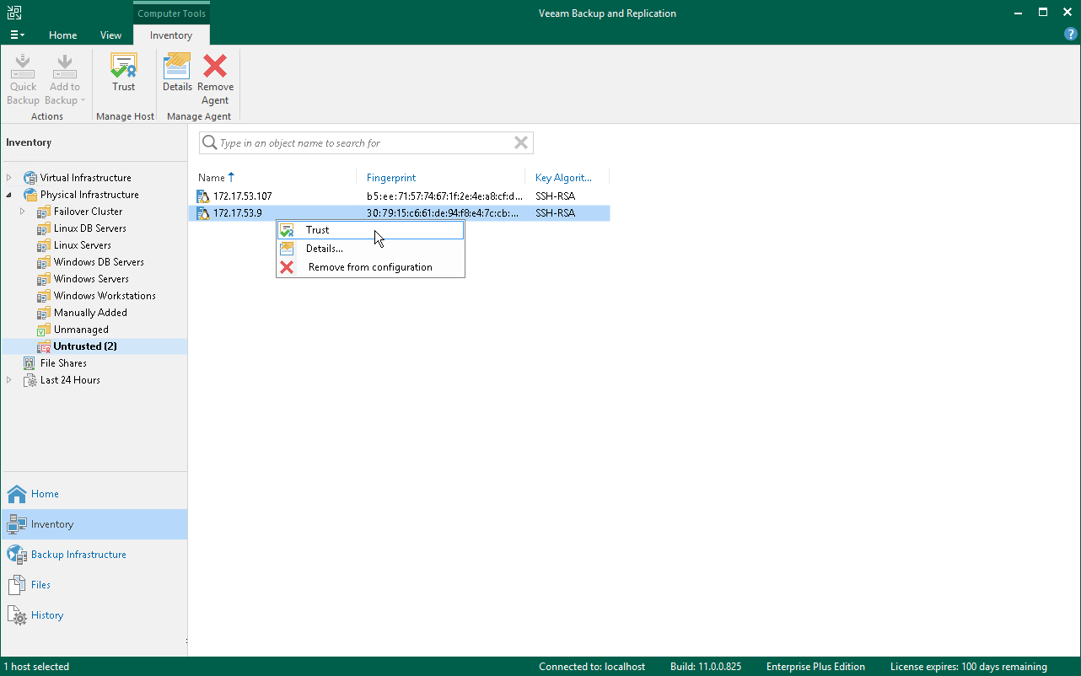Expand the Failover Cluster node
Viewport: 1081px width, 676px height.
(23, 212)
